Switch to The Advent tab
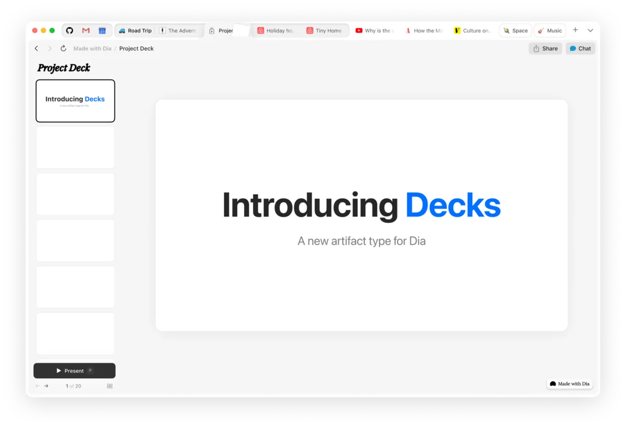 tap(178, 31)
